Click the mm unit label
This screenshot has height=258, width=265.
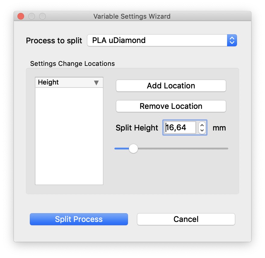pos(219,128)
